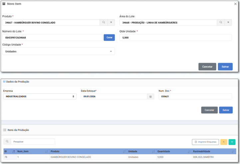Click Gerar to generate lot number
The height and width of the screenshot is (164, 240).
(x=109, y=38)
